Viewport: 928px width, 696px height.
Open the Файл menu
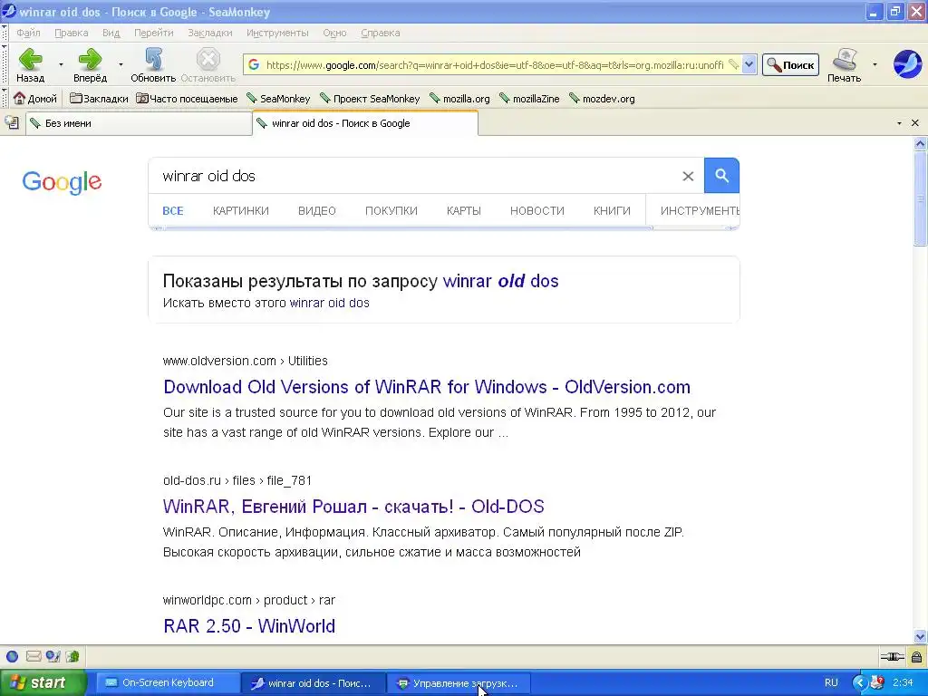28,33
